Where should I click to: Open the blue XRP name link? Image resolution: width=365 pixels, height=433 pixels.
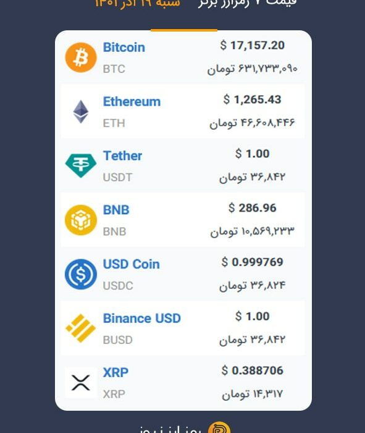pos(115,372)
